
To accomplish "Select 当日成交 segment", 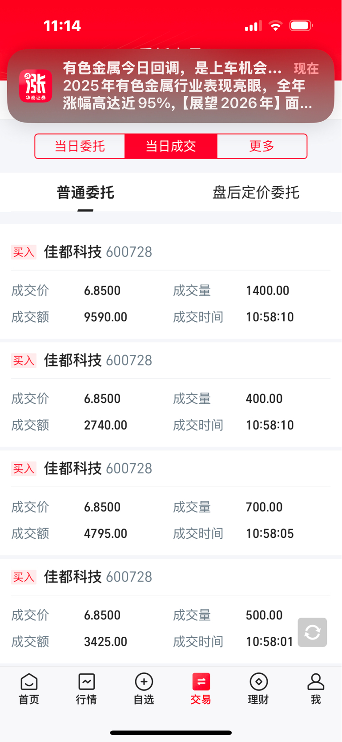I will (171, 146).
